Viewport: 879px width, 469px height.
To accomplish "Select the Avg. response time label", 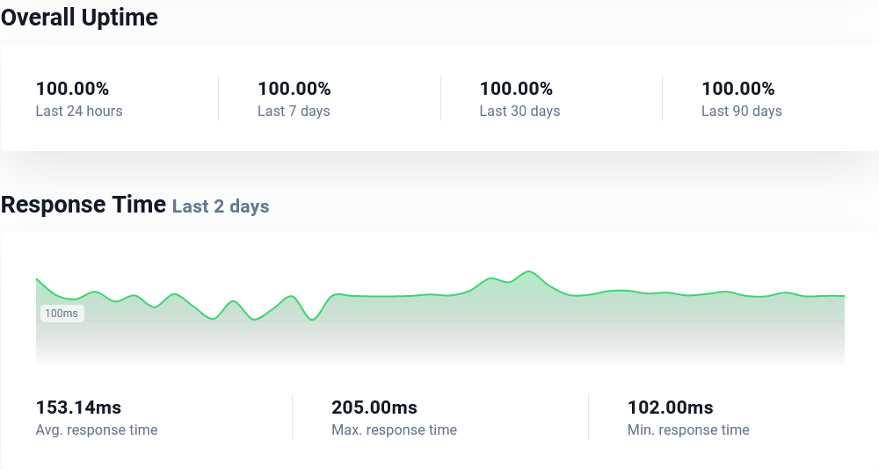I will pyautogui.click(x=97, y=430).
